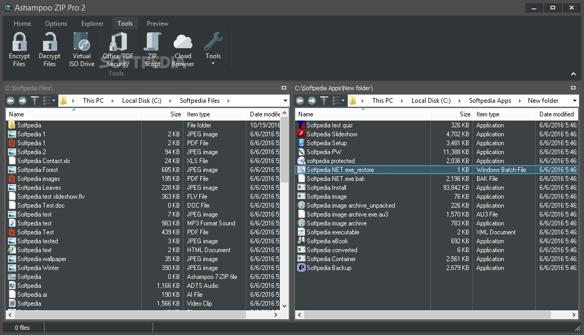Image resolution: width=584 pixels, height=335 pixels.
Task: Select Softpedia text HTML document icon
Action: (x=12, y=250)
